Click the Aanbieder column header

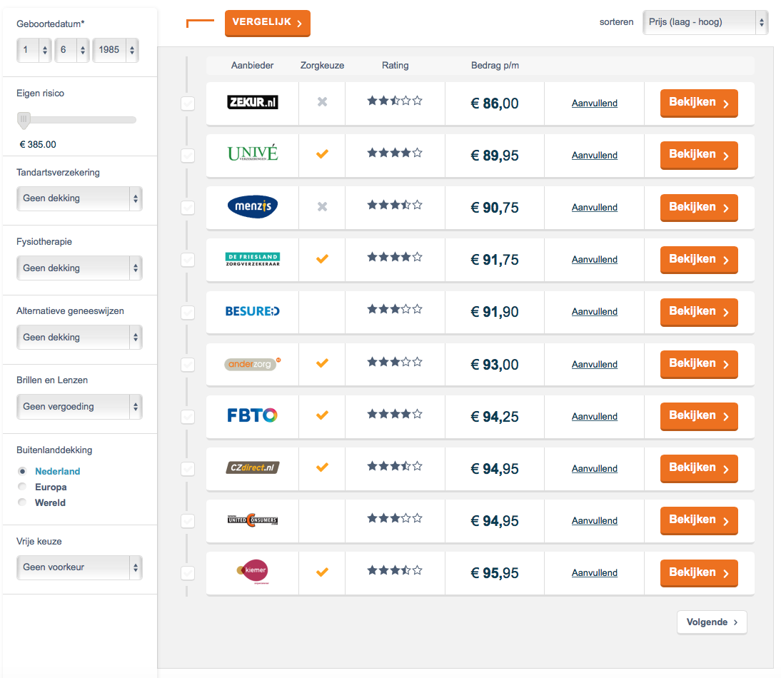(x=252, y=65)
